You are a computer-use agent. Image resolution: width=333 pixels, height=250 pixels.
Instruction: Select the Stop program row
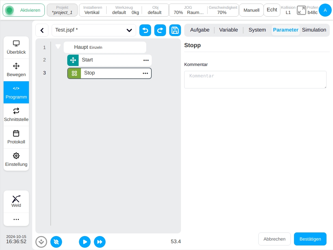coord(109,73)
